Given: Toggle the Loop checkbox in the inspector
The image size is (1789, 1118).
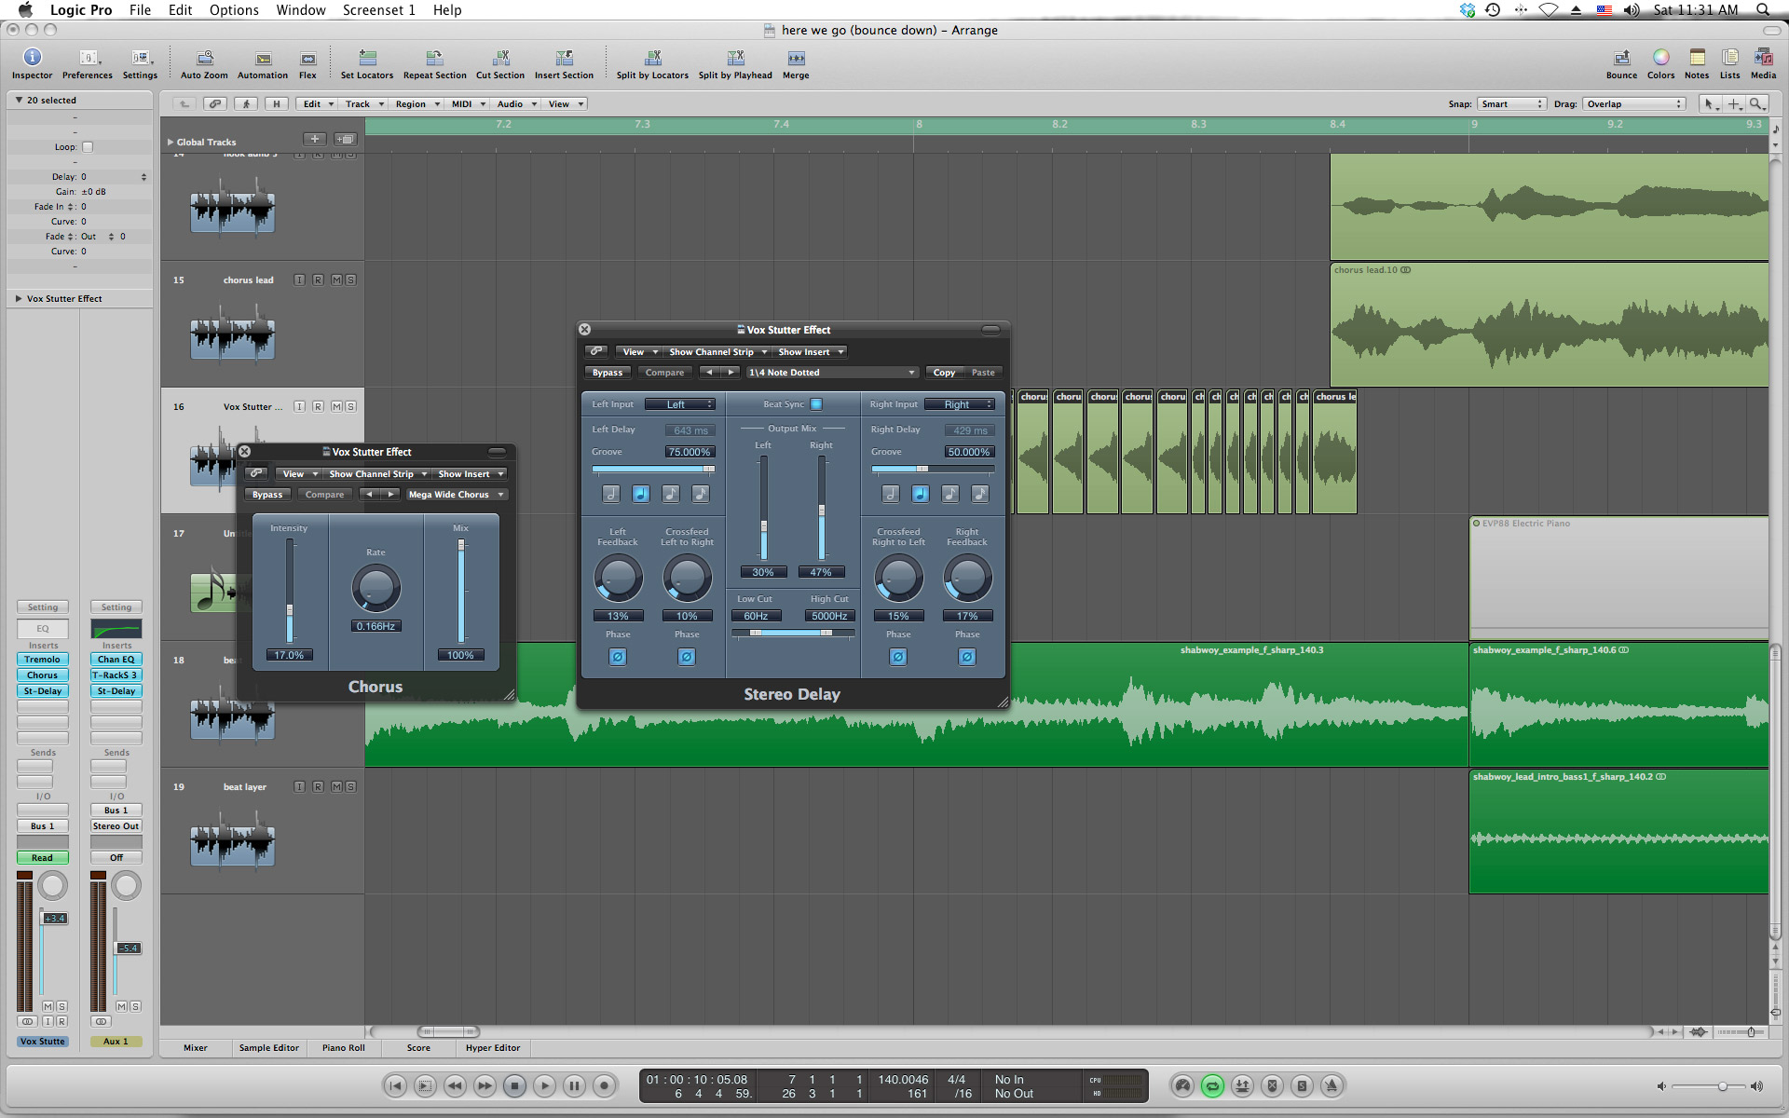Looking at the screenshot, I should (x=88, y=146).
